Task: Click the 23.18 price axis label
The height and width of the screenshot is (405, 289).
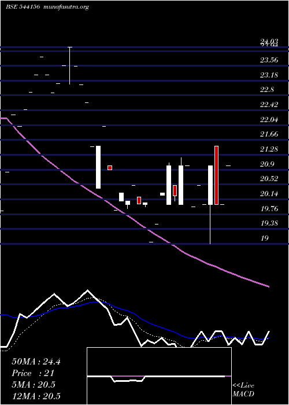Action: 269,75
